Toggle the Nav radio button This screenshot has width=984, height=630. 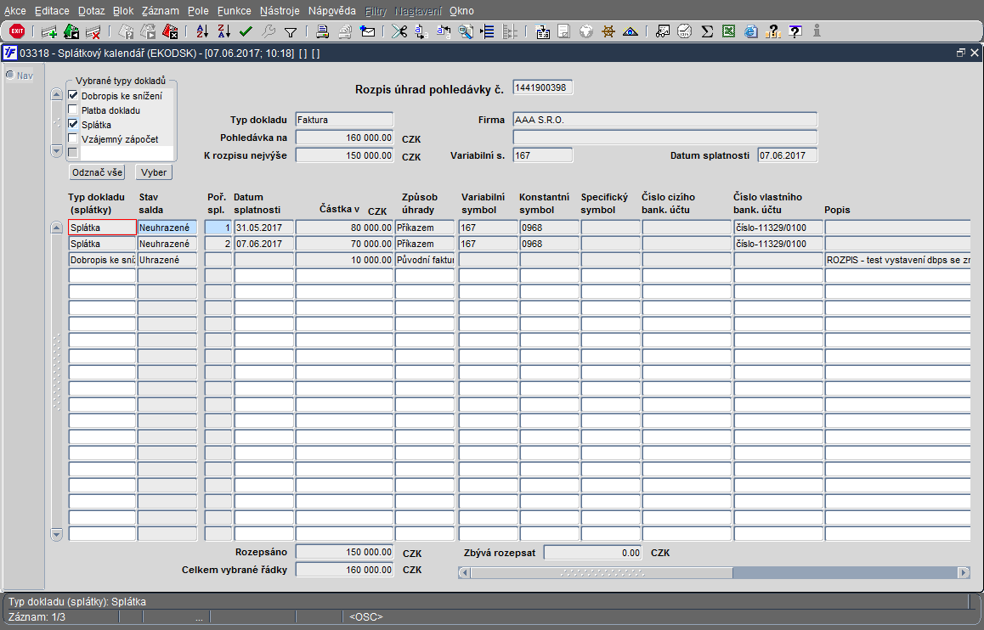coord(10,76)
